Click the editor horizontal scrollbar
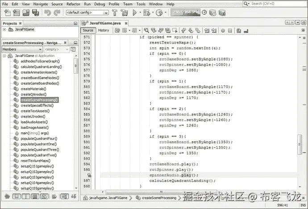This screenshot has height=209, width=308. (162, 192)
